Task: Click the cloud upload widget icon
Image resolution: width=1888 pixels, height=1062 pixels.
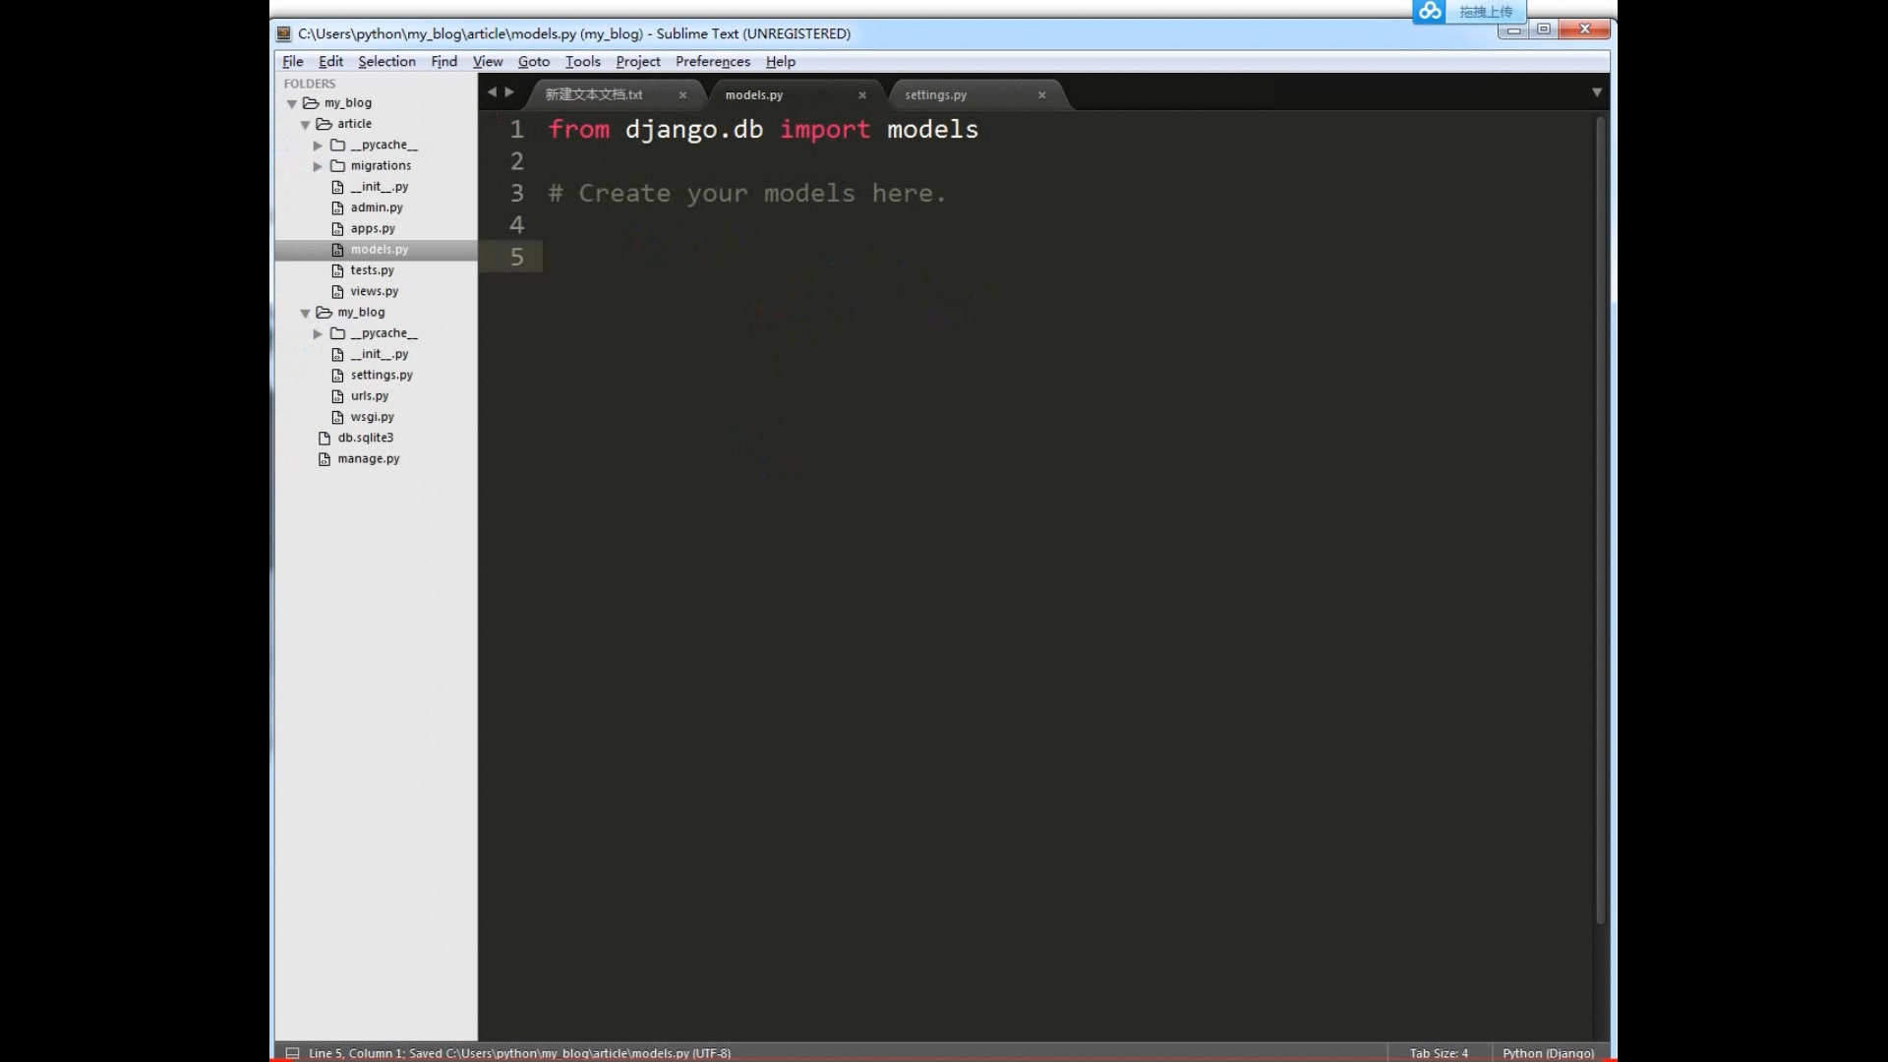Action: tap(1430, 11)
